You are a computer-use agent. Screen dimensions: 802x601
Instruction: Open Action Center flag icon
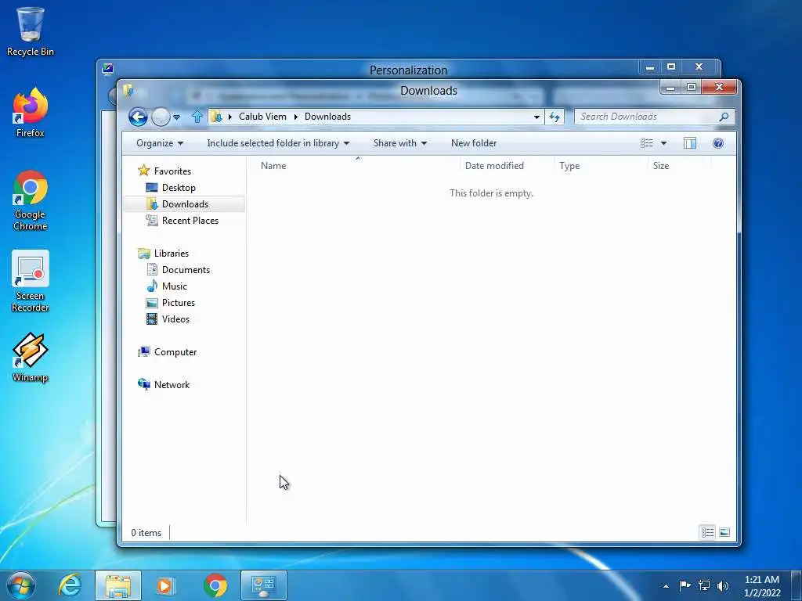coord(685,585)
